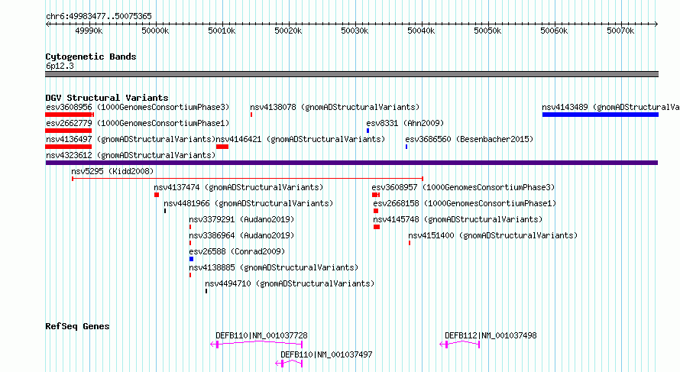Image resolution: width=680 pixels, height=372 pixels.
Task: Open the esv26588 (Conrad2009) label
Action: click(x=237, y=251)
